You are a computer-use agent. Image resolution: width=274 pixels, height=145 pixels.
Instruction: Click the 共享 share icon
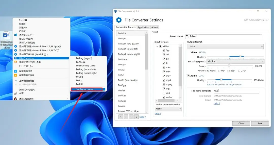[15, 93]
